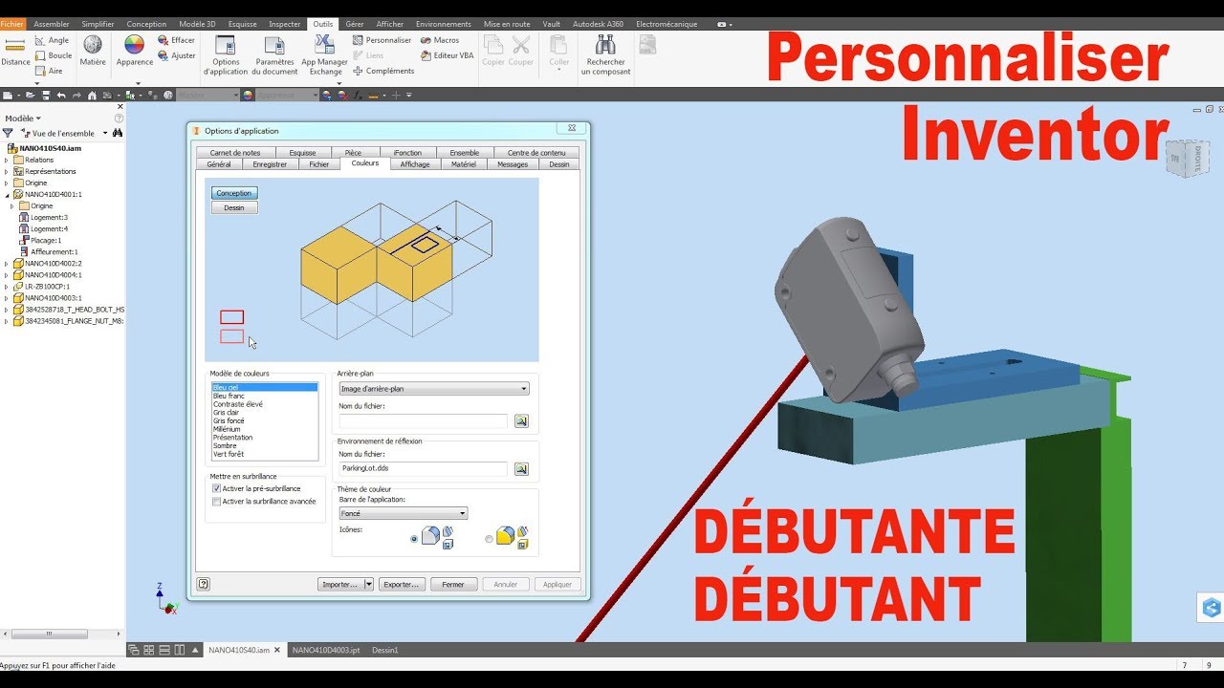The image size is (1224, 688).
Task: Click the Undo arrow in quick access toolbar
Action: pyautogui.click(x=61, y=96)
